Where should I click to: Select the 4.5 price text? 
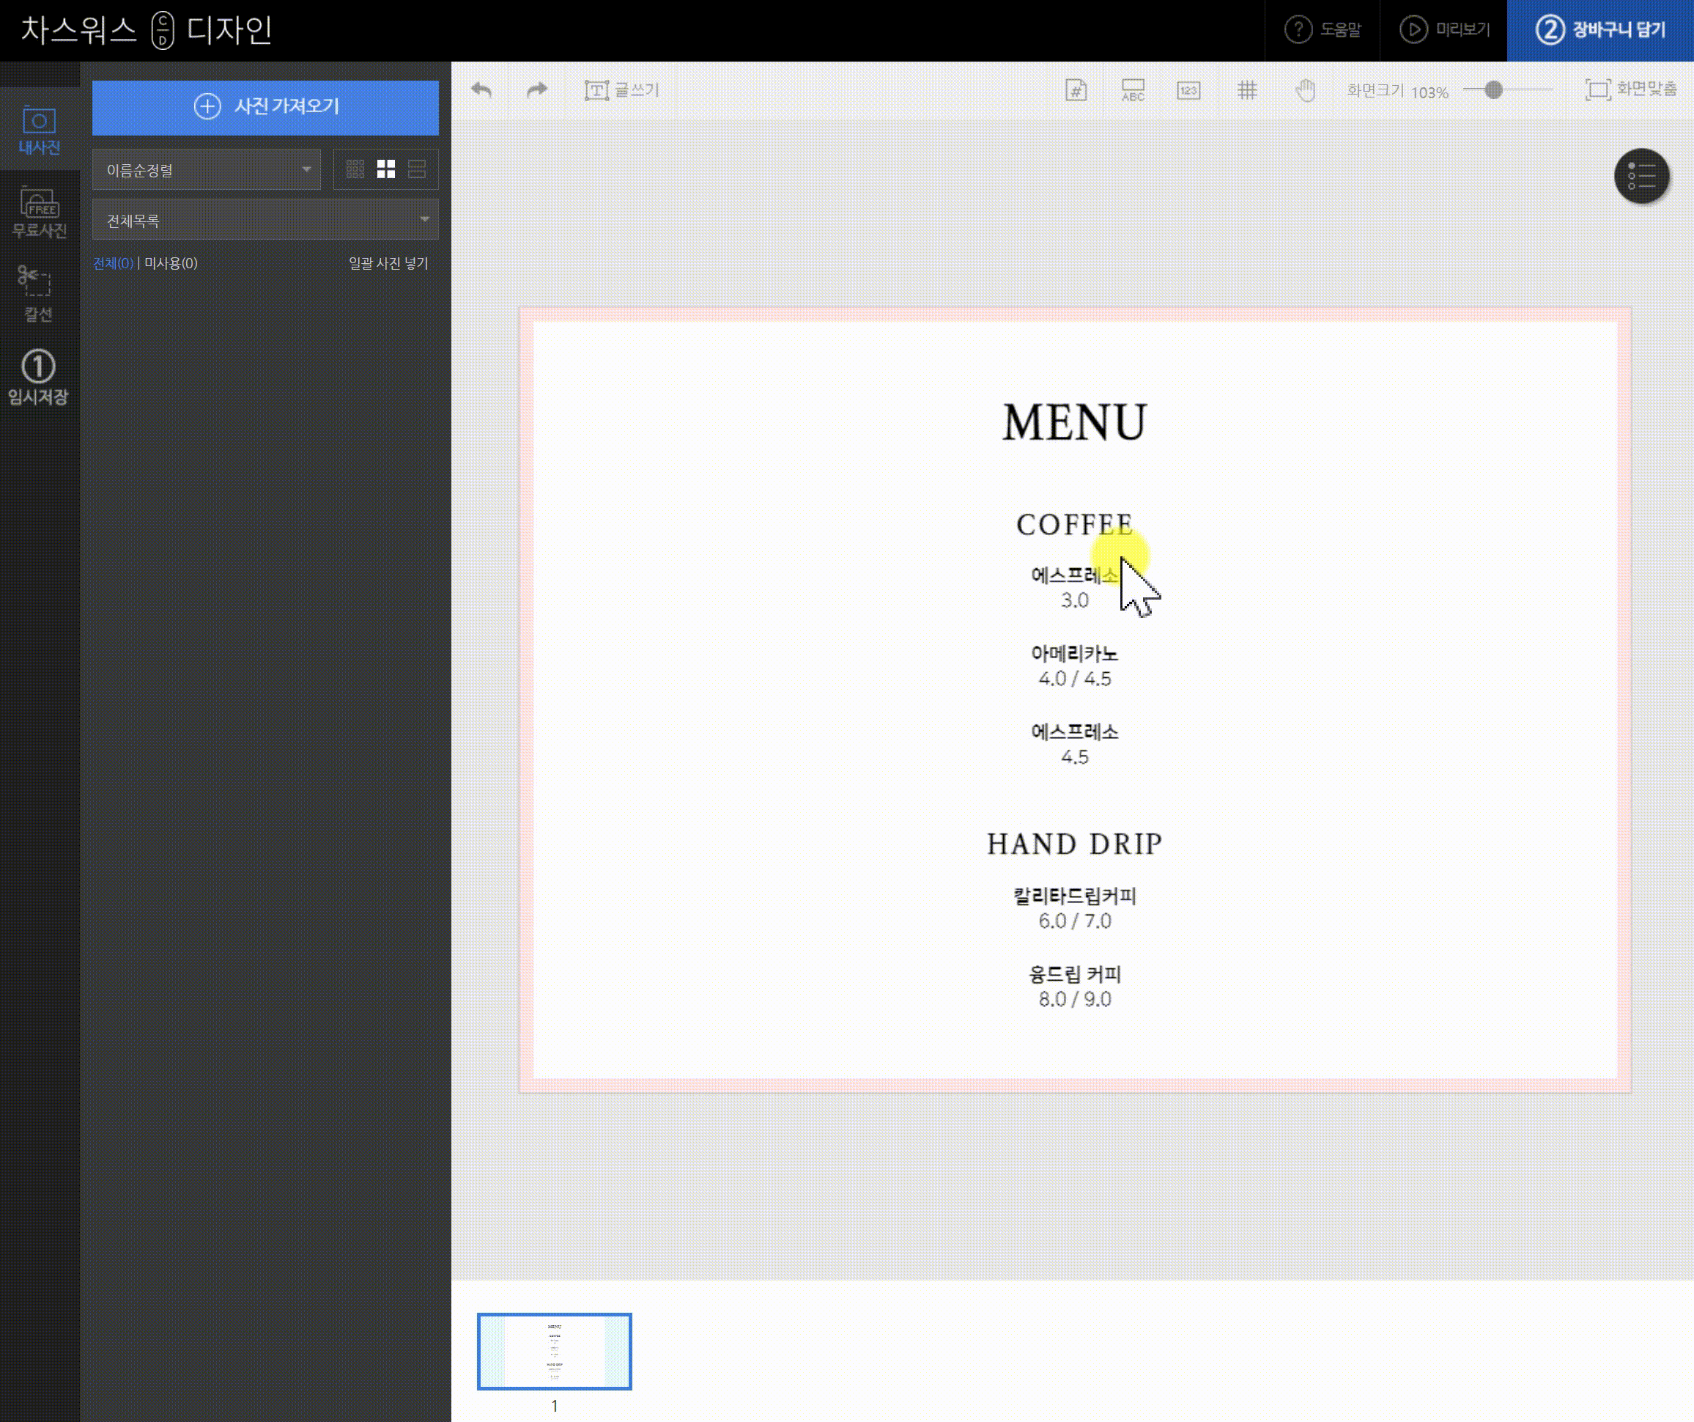(x=1074, y=757)
